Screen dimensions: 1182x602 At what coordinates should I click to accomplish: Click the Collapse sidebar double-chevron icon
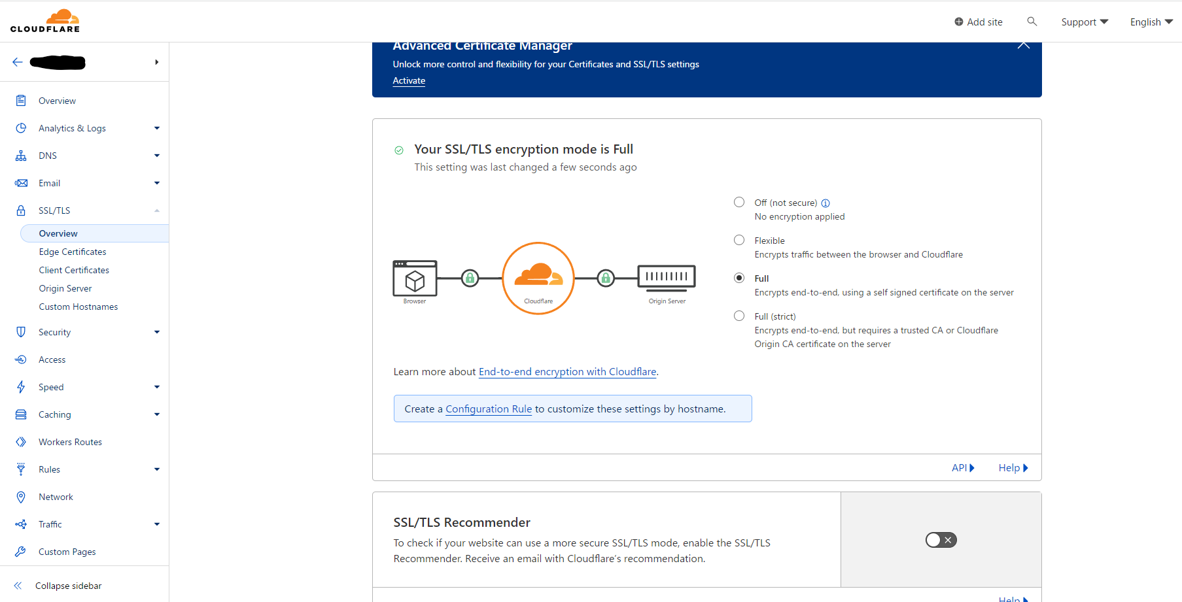coord(18,586)
